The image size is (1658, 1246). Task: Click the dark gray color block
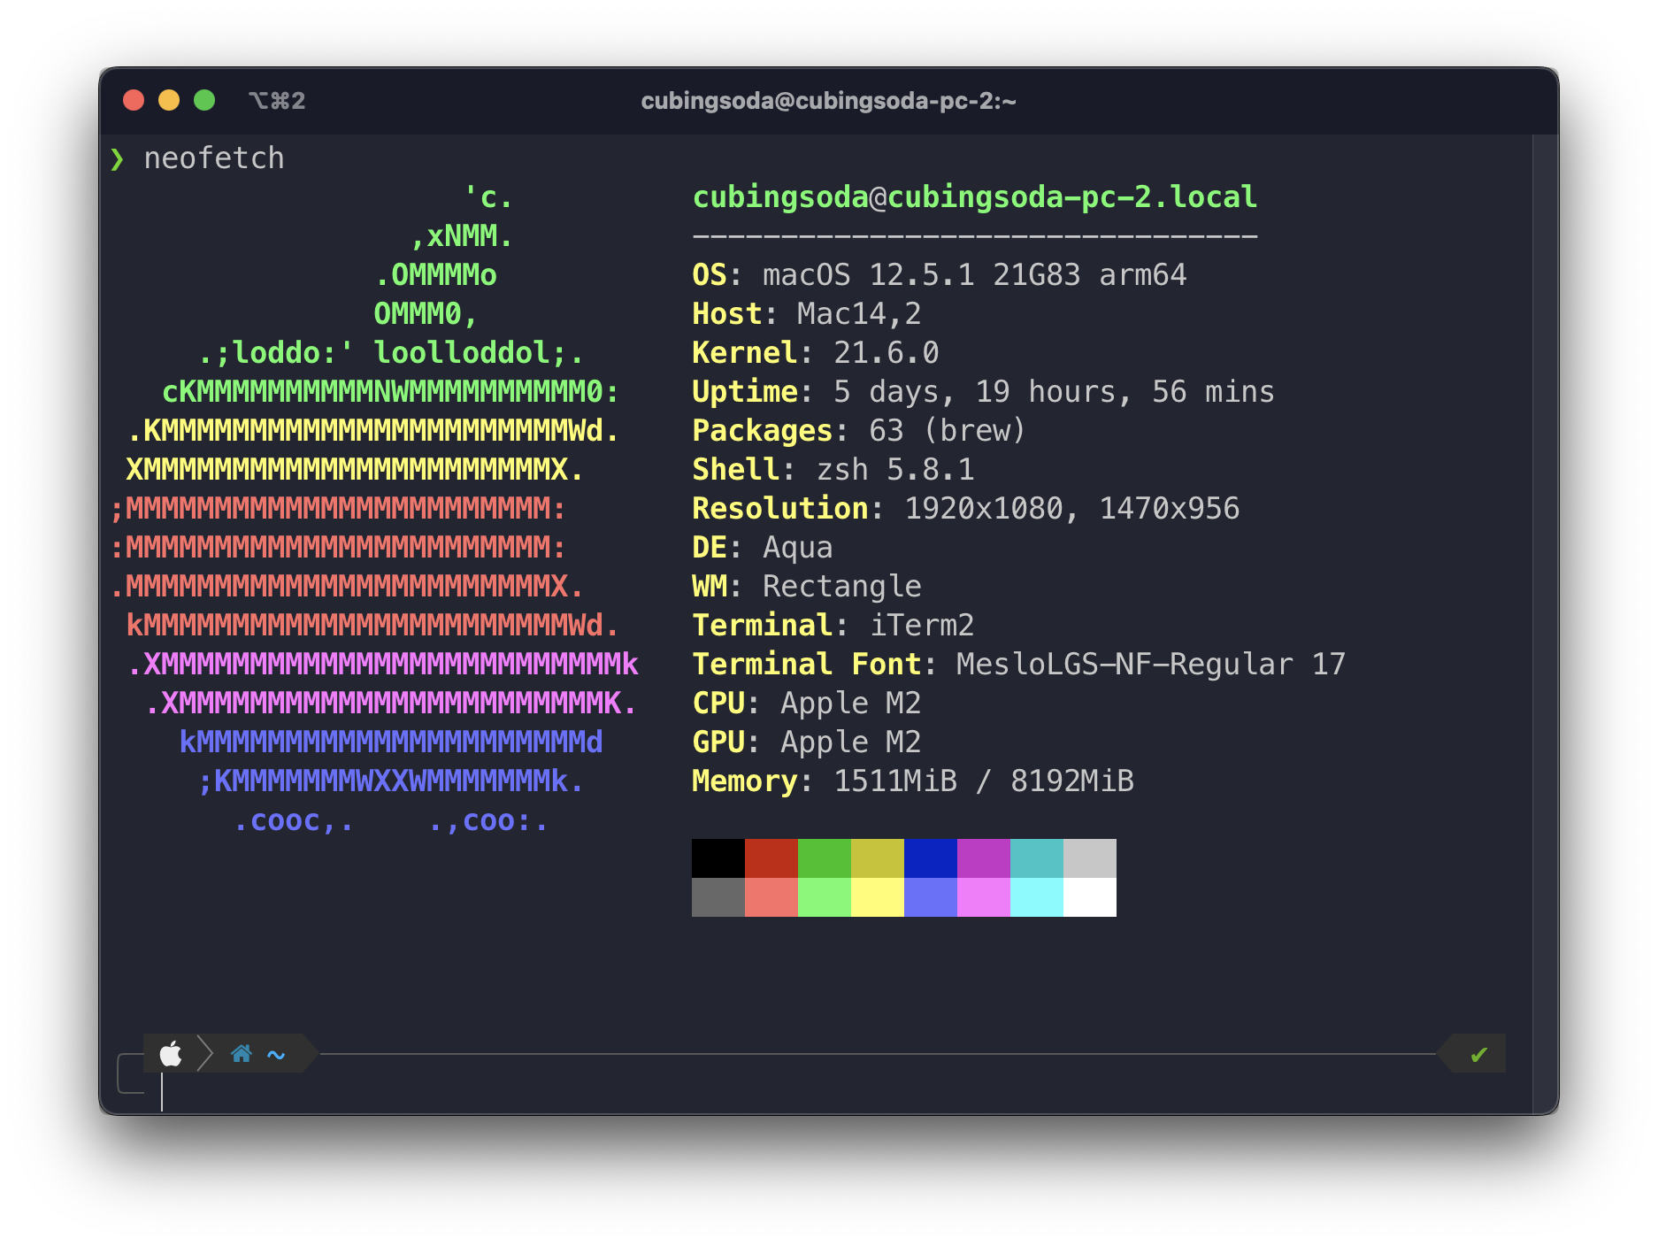718,897
